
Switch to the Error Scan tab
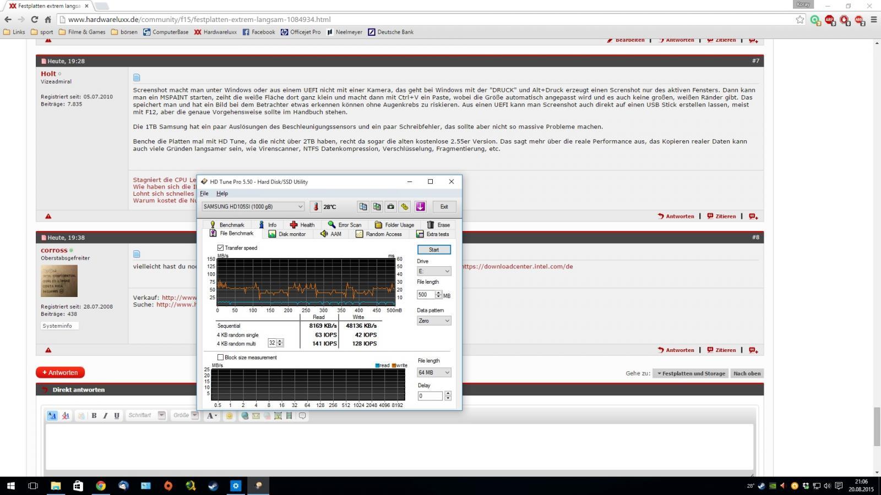pyautogui.click(x=345, y=224)
